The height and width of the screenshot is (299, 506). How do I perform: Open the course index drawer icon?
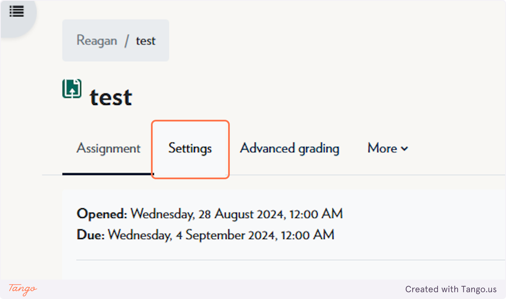16,11
